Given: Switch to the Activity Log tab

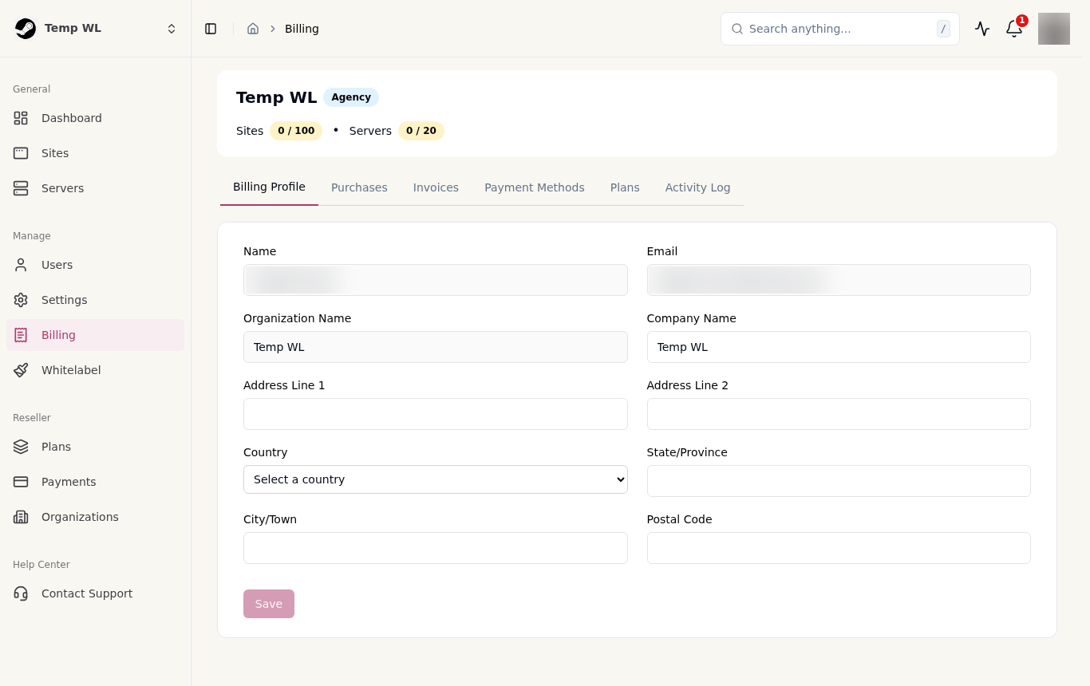Looking at the screenshot, I should click(x=698, y=187).
